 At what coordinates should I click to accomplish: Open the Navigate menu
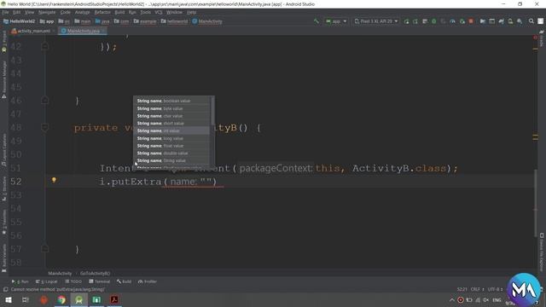[47, 12]
